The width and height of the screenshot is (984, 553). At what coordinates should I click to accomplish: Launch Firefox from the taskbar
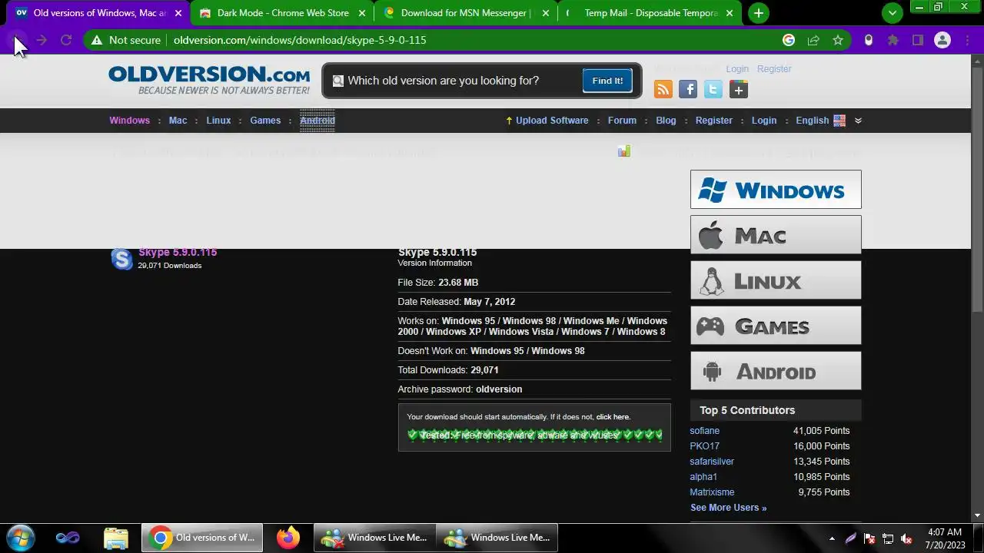tap(288, 538)
